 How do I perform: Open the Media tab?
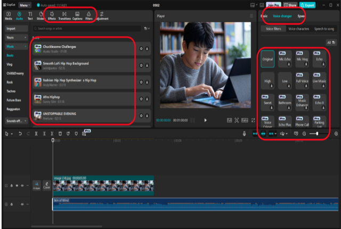(x=9, y=16)
